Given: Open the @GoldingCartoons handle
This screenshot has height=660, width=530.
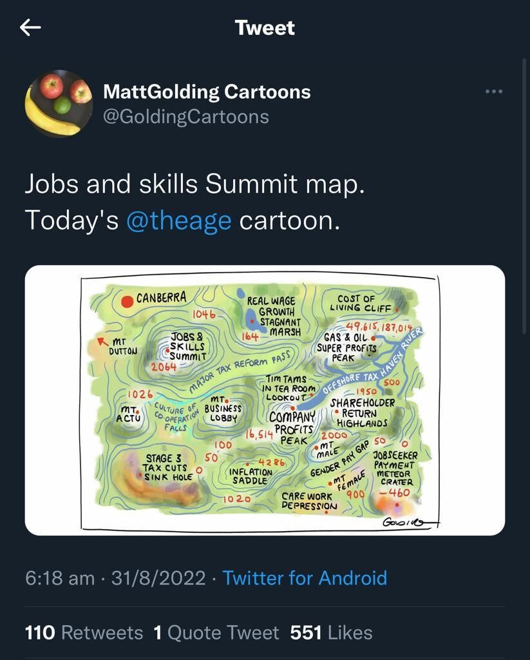Looking at the screenshot, I should (186, 117).
